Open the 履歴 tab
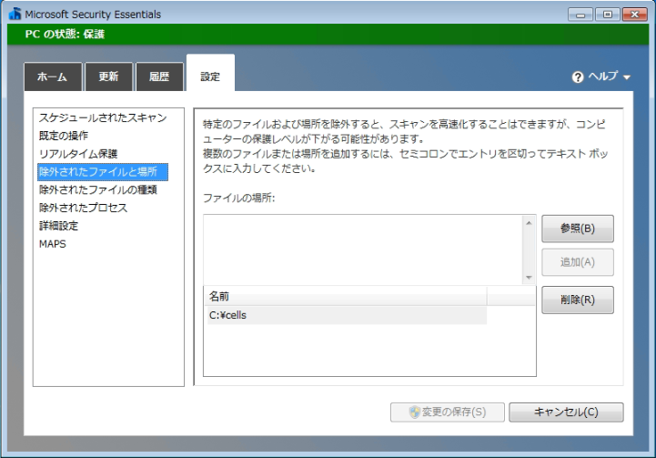 pyautogui.click(x=159, y=76)
